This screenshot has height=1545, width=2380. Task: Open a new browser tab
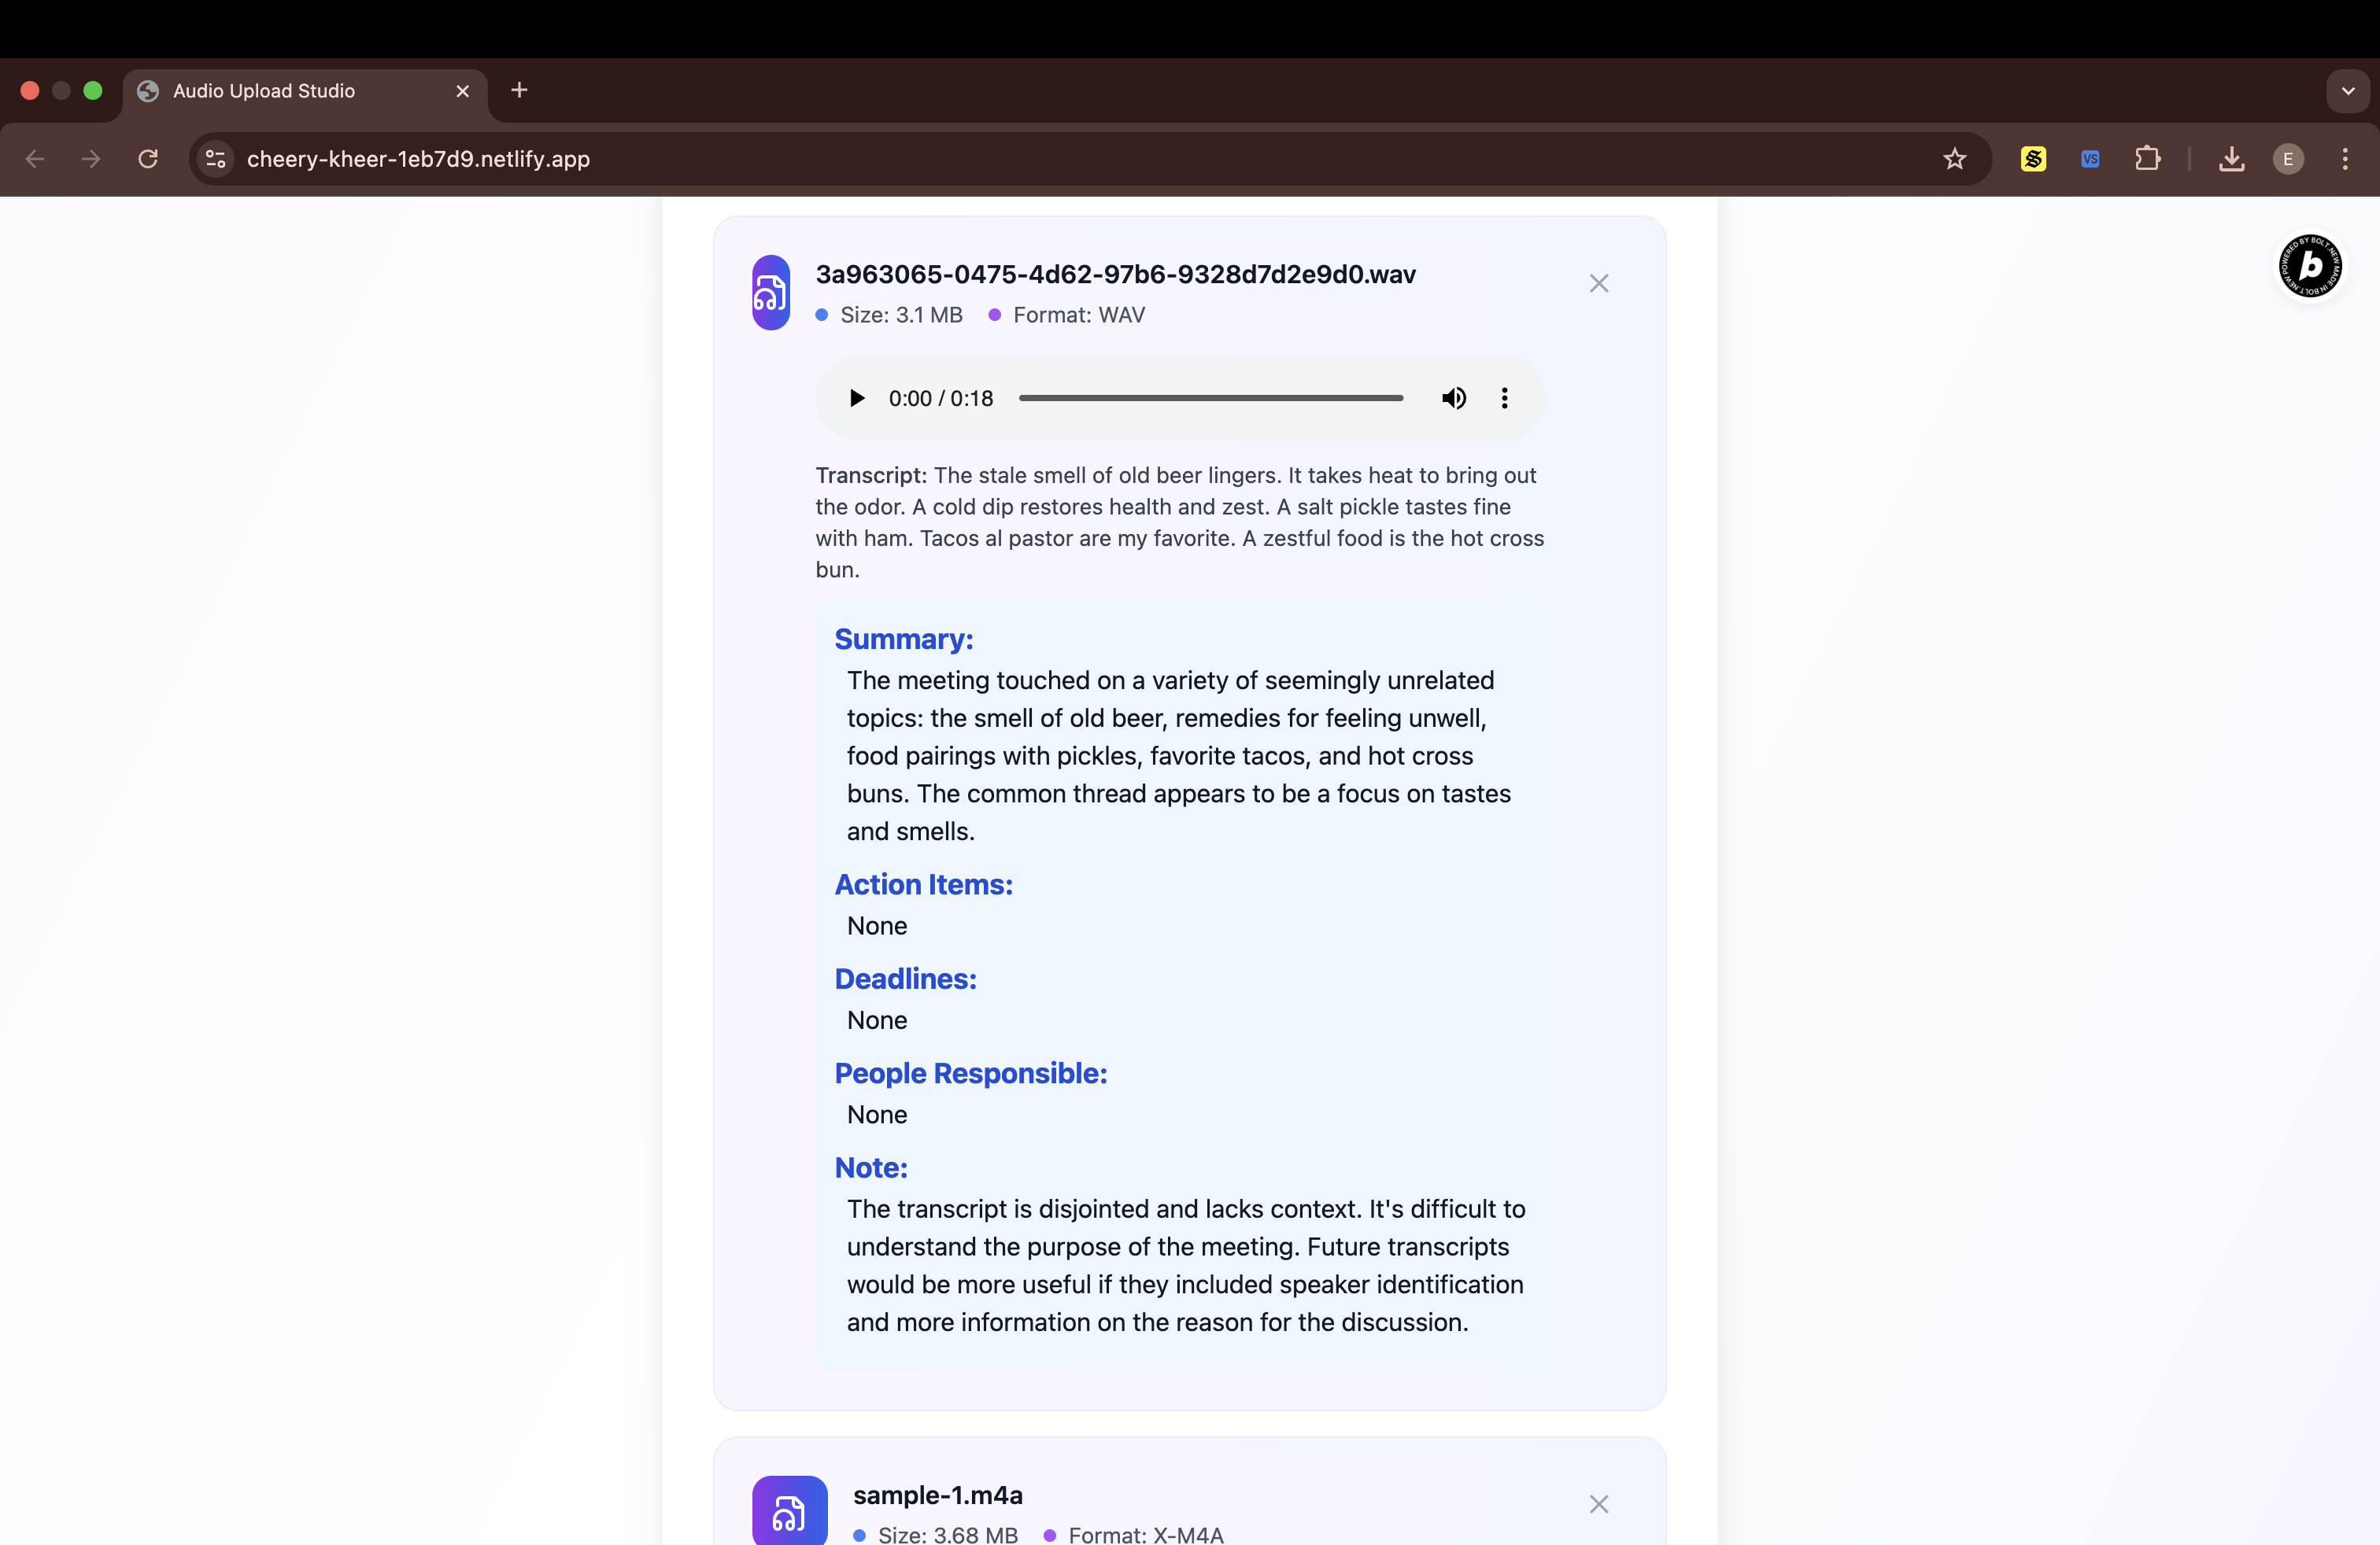point(519,91)
